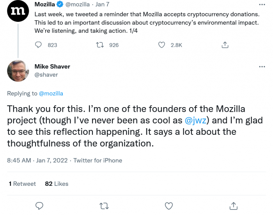Open more options on Mozilla's tweet
The width and height of the screenshot is (273, 215).
coord(262,5)
